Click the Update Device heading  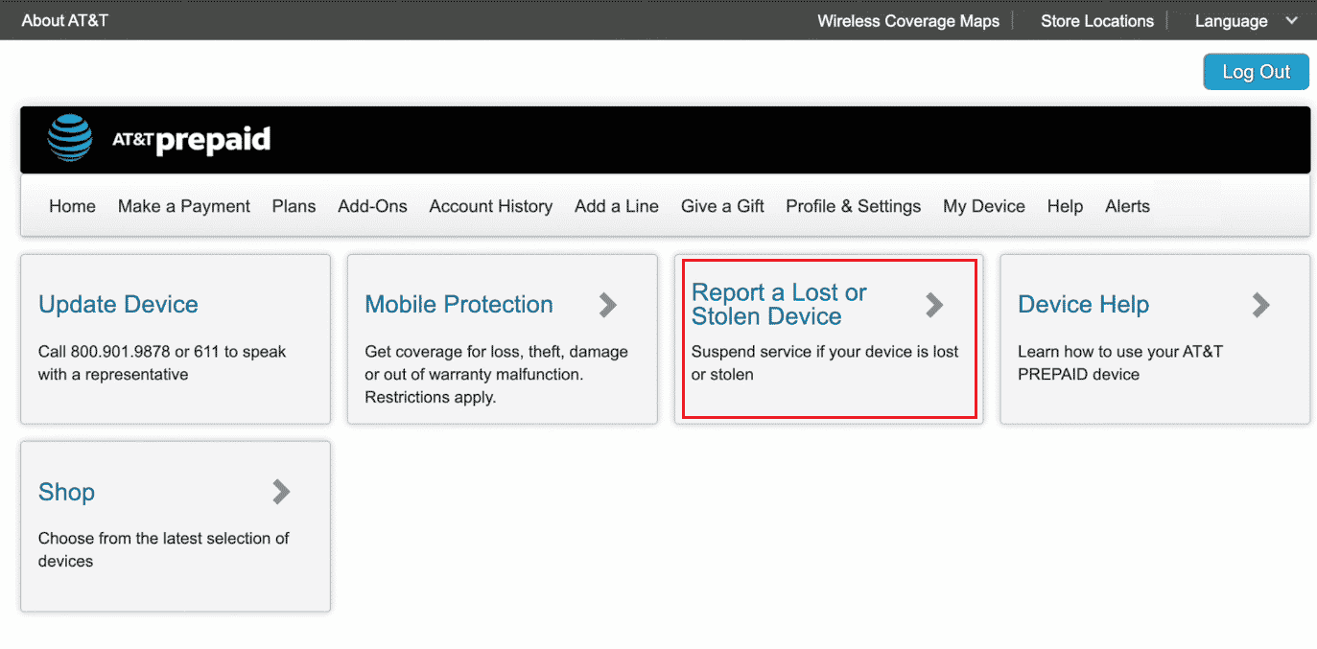click(x=118, y=305)
